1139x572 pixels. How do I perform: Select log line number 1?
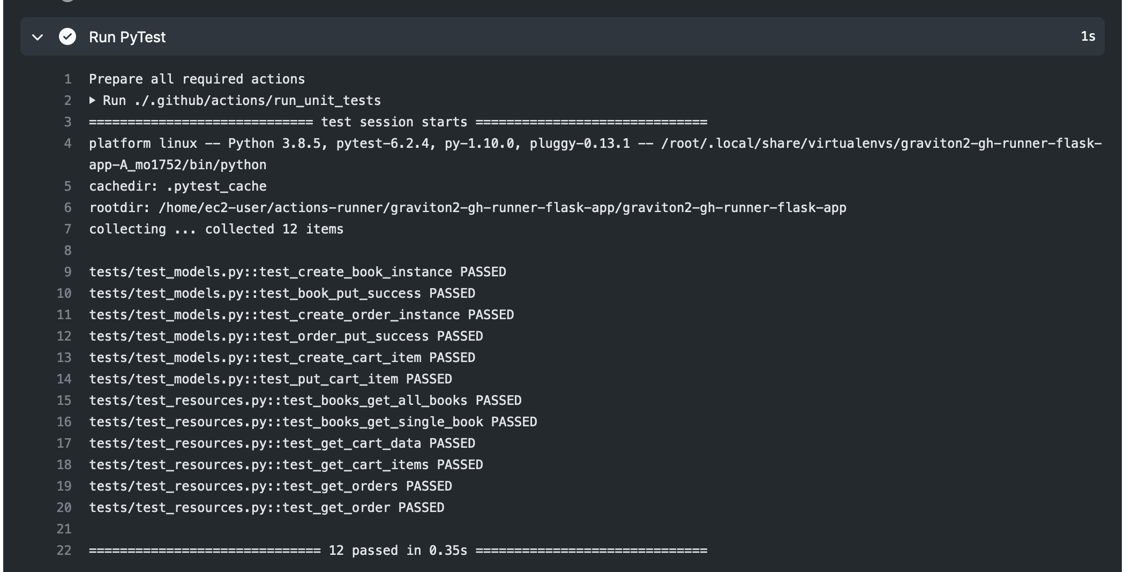pos(68,79)
